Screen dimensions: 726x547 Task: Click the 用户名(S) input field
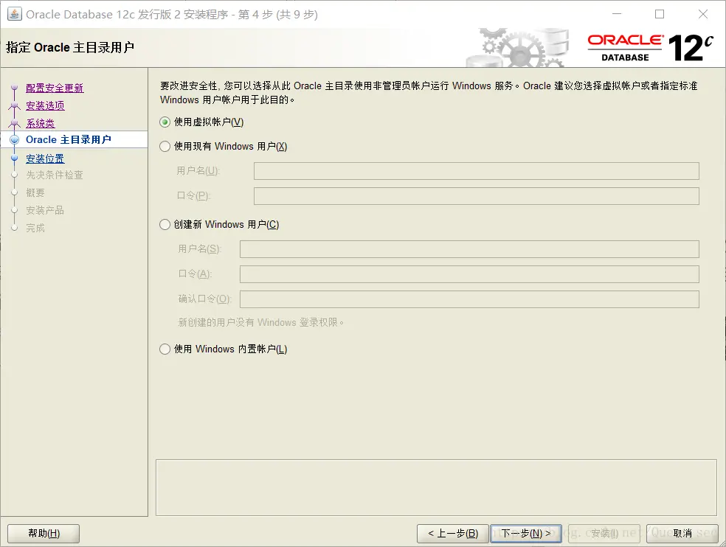[469, 249]
